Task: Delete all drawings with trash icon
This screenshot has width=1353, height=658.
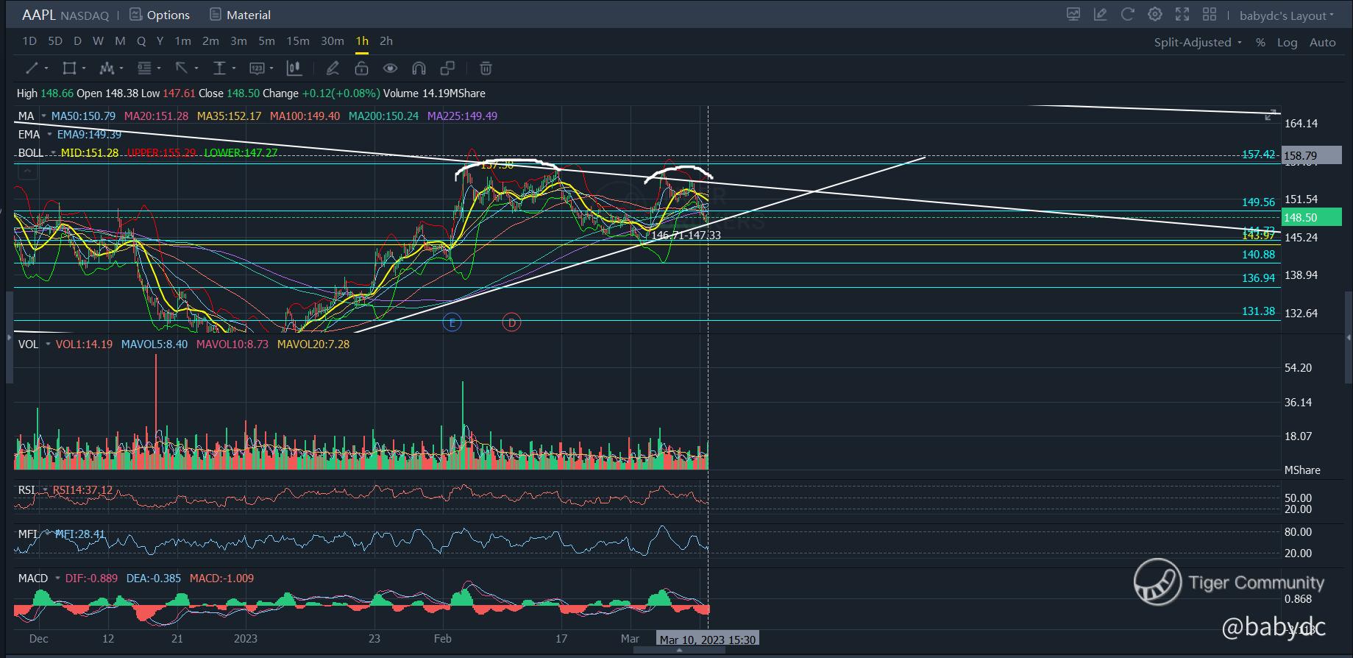Action: (x=486, y=68)
